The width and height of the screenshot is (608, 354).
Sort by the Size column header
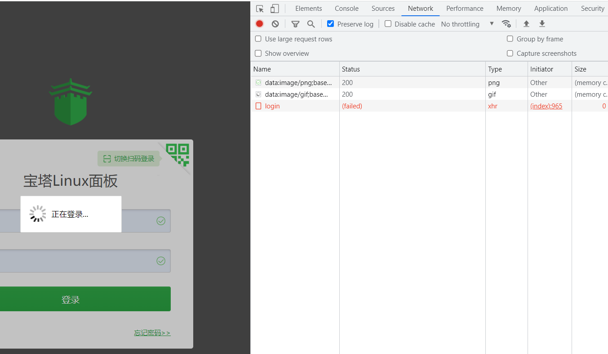tap(590, 69)
